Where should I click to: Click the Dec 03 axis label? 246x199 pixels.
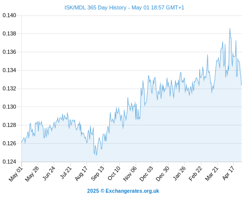pos(146,174)
